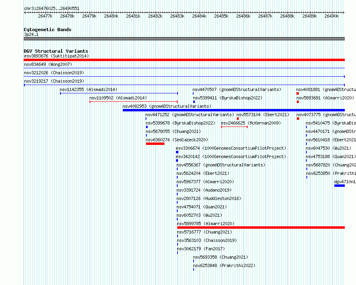The image size is (356, 285).
Task: Open nsv3219217 (Chaisson2019) variant
Action: pyautogui.click(x=54, y=81)
